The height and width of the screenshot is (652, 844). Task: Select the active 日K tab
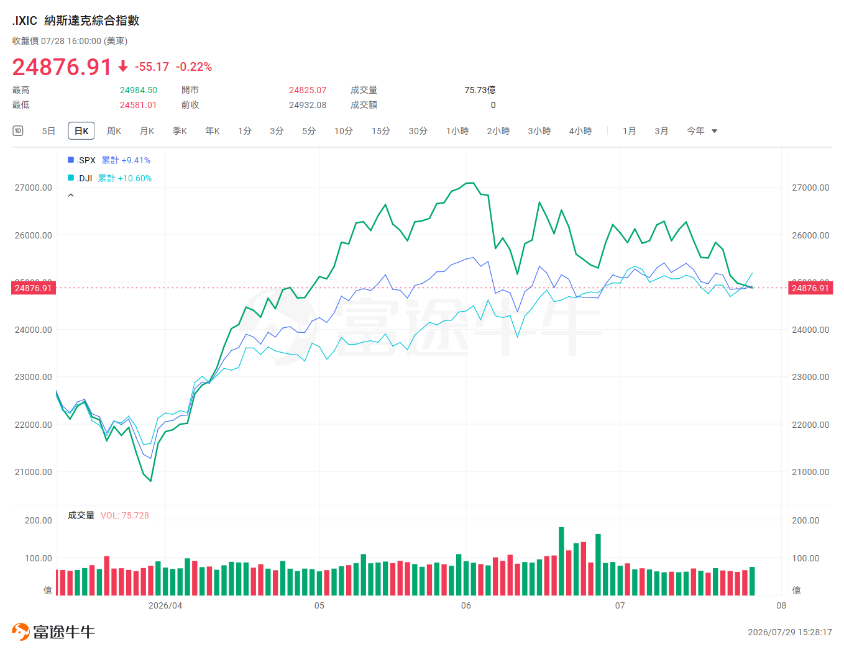[x=81, y=131]
